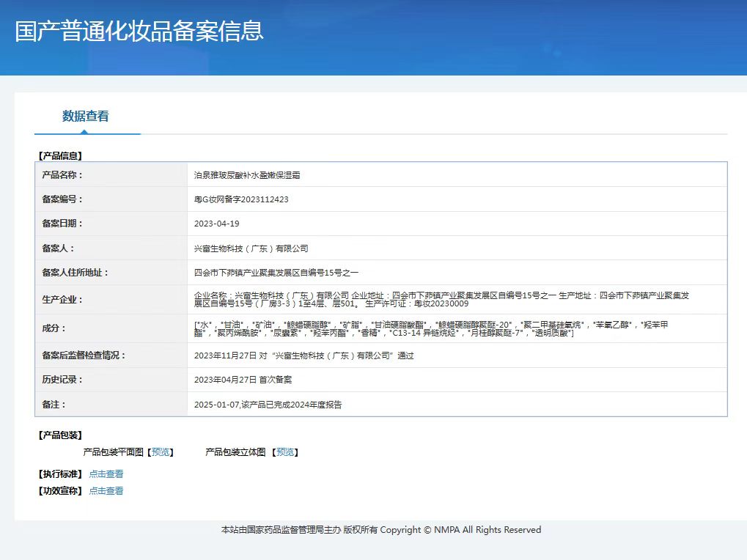Screen dimensions: 747x560
Task: Click the filing date 2023-04-19
Action: [216, 224]
